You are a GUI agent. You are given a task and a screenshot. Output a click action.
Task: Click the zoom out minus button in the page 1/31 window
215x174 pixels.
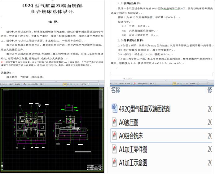[89, 84]
